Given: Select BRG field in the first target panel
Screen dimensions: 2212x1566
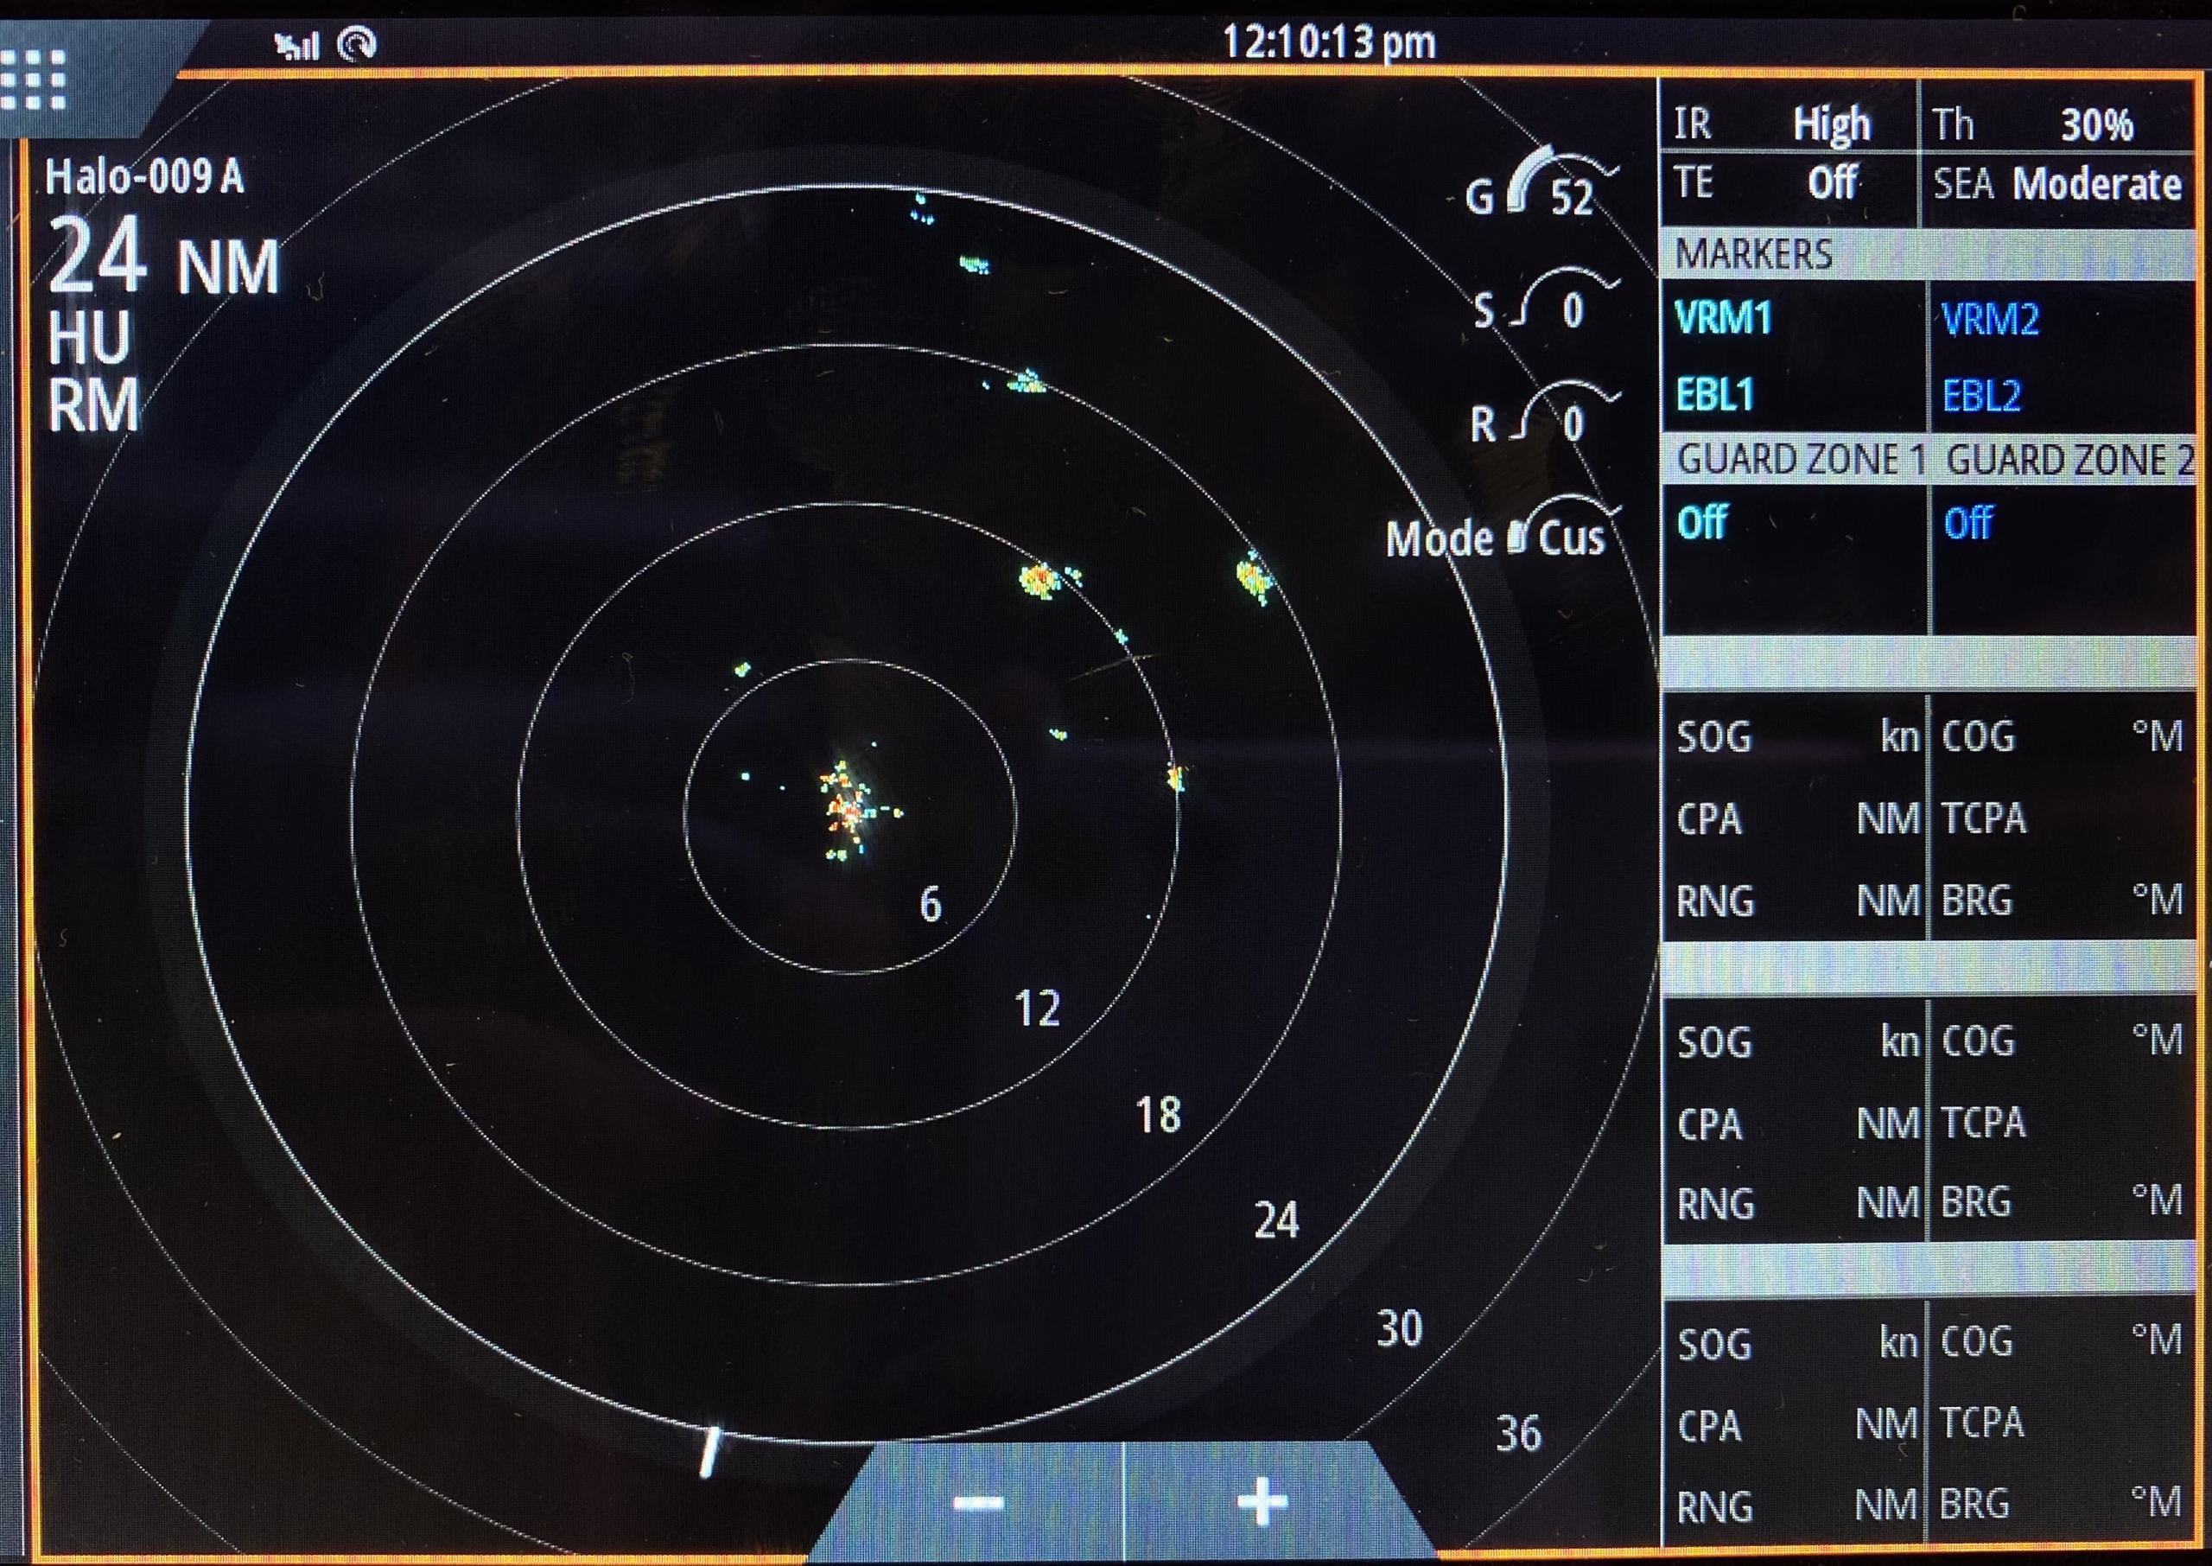Looking at the screenshot, I should [2063, 901].
